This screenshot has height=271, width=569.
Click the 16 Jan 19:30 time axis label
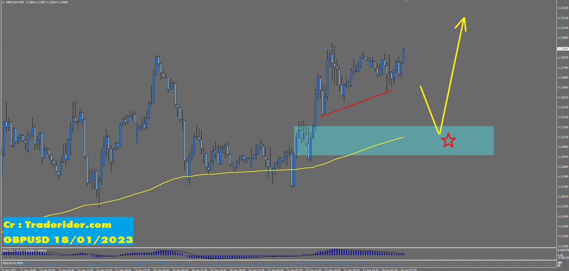coord(238,270)
